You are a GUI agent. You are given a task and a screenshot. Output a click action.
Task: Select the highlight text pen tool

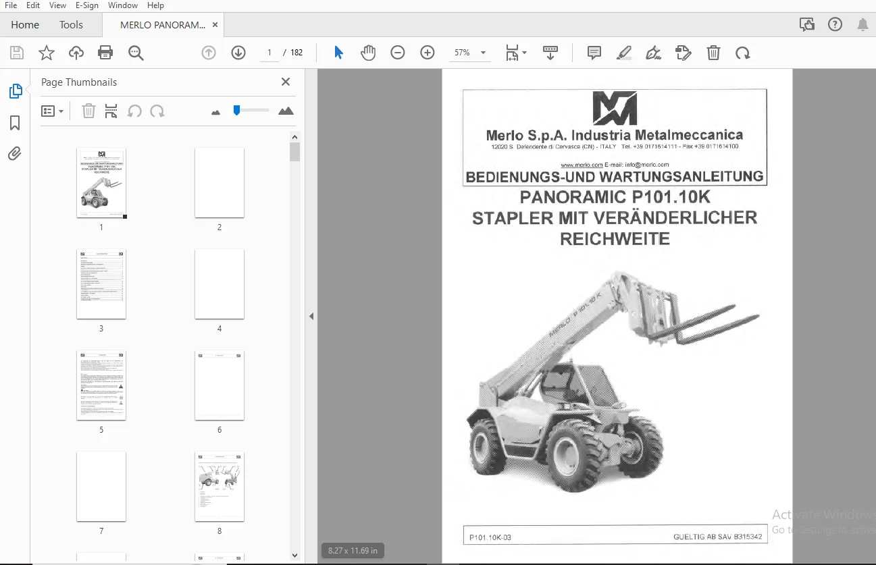point(624,53)
